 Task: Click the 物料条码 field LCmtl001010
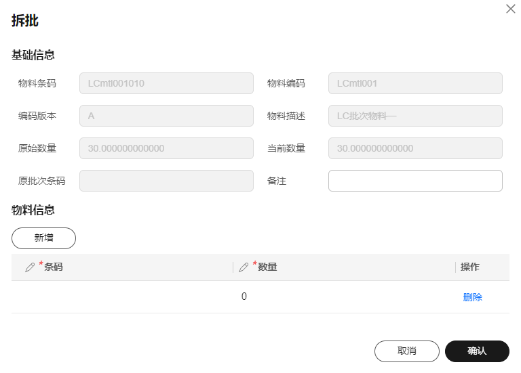coord(166,83)
